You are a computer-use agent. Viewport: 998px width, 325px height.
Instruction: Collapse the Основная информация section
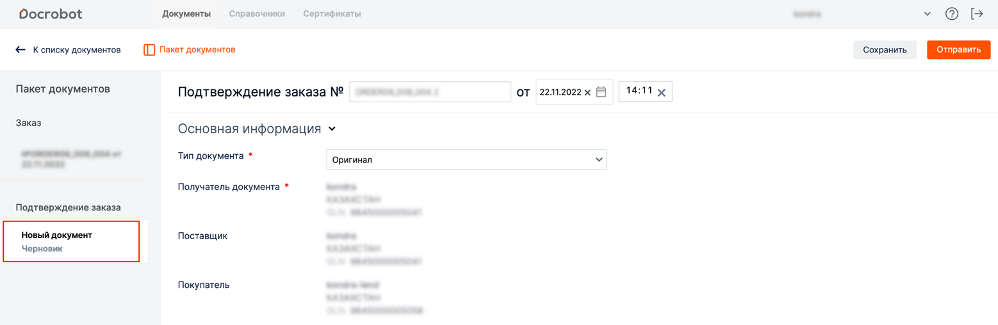(332, 129)
